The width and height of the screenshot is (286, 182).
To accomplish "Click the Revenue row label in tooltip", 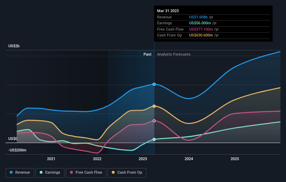I will (164, 17).
